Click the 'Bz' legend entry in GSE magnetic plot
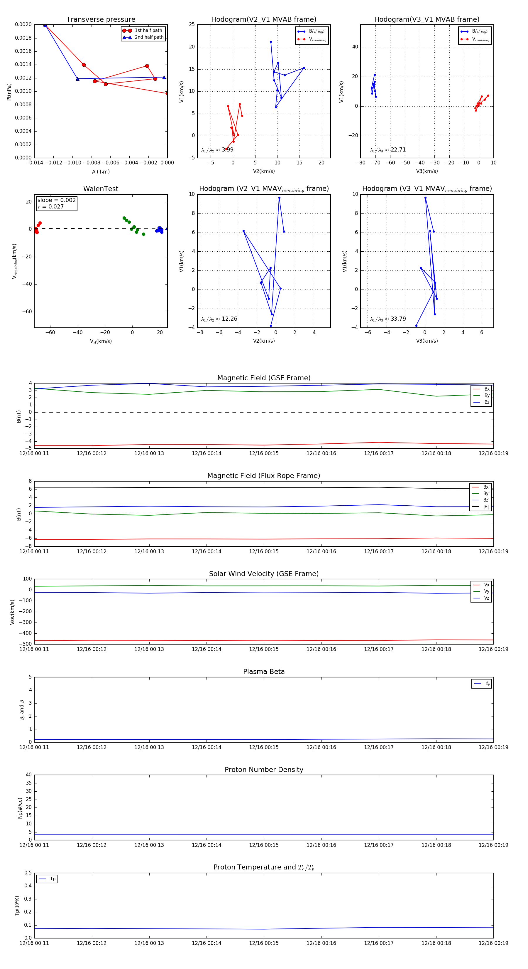The width and height of the screenshot is (528, 969). (481, 402)
